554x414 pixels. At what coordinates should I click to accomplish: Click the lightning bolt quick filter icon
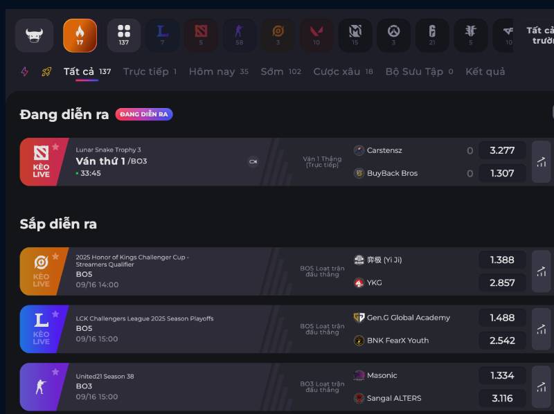tap(25, 71)
